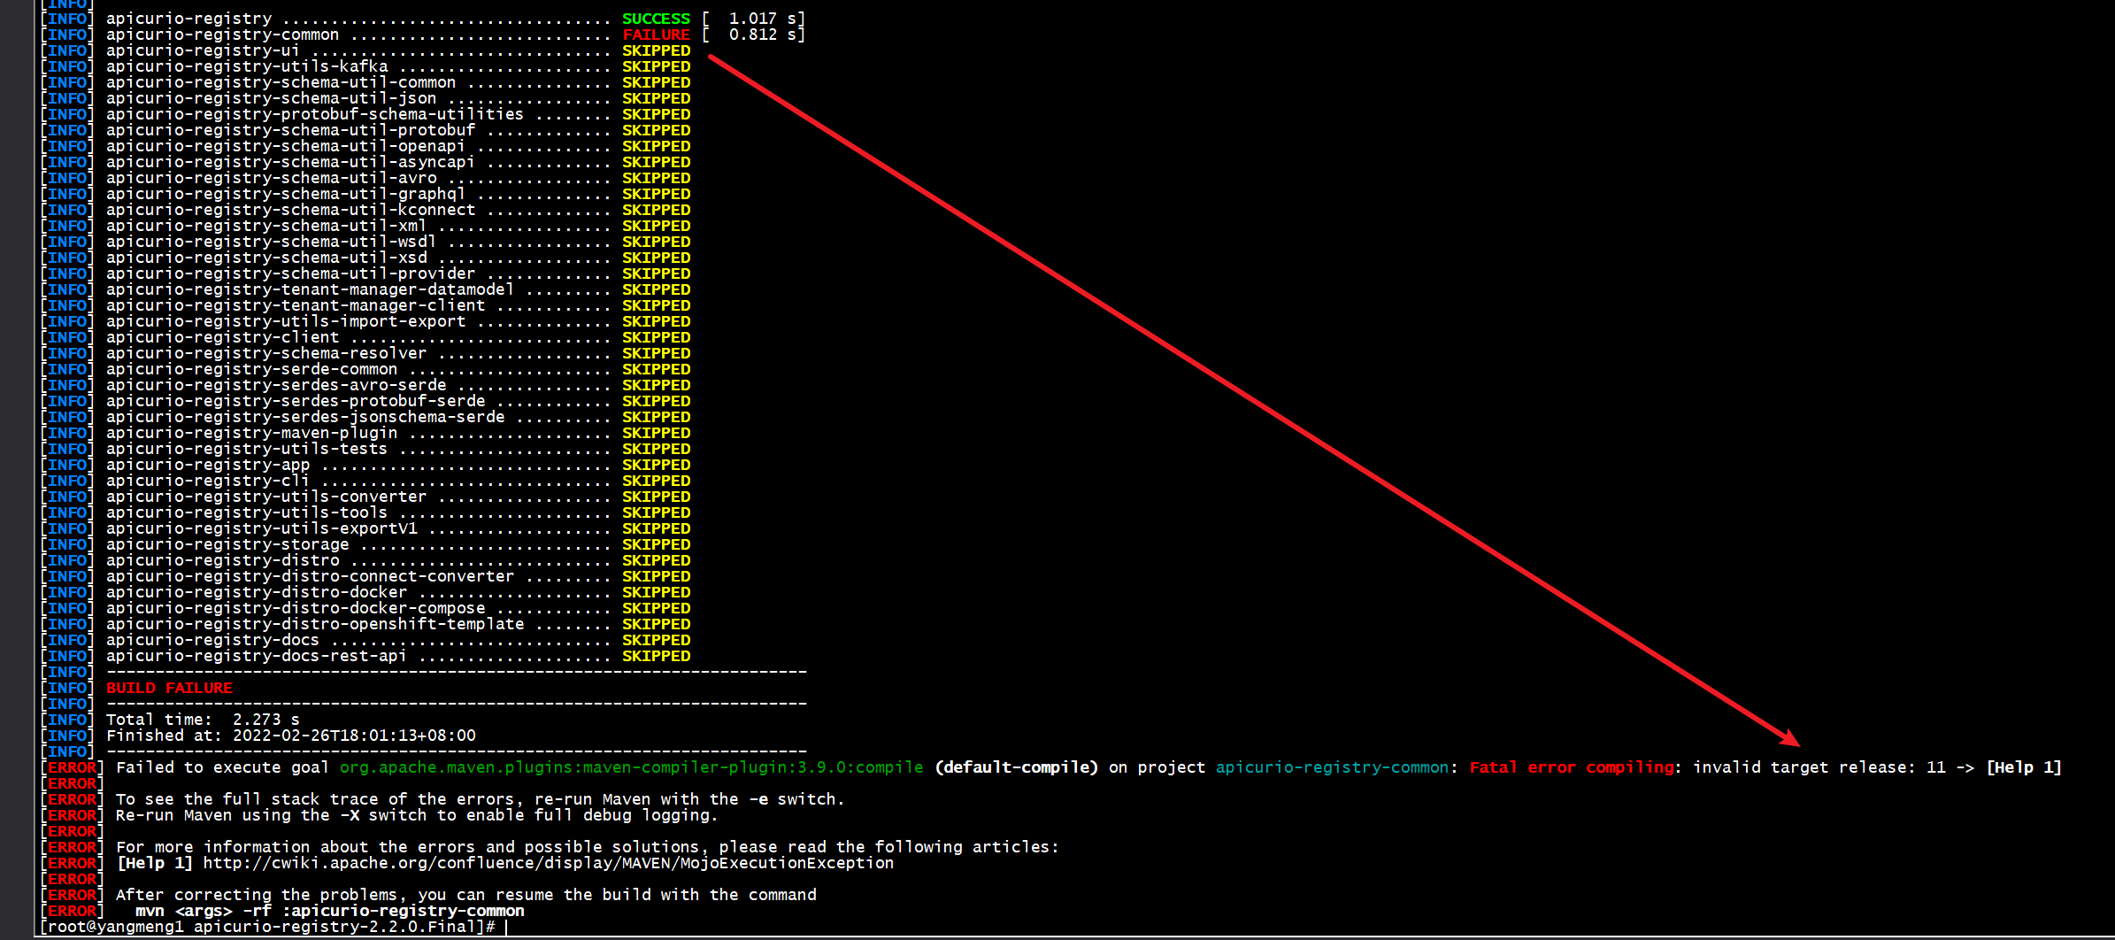Click the cyan apicurio-registry-common project name in error line

tap(1333, 767)
